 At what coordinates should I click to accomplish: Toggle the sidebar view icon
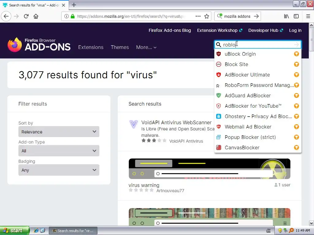point(296,17)
